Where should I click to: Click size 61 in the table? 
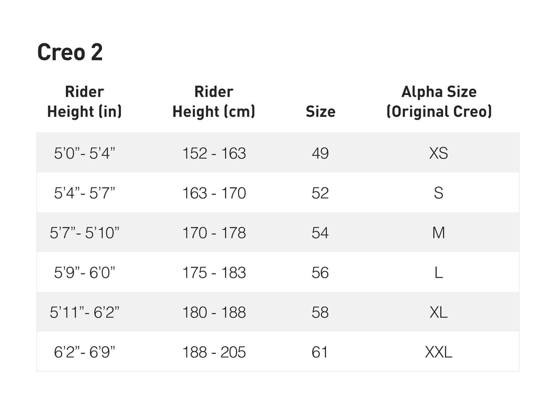(320, 352)
